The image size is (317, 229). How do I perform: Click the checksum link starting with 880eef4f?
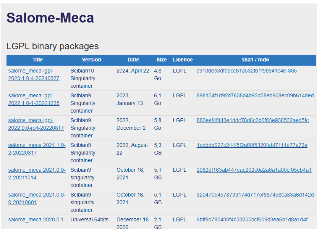tap(252, 120)
